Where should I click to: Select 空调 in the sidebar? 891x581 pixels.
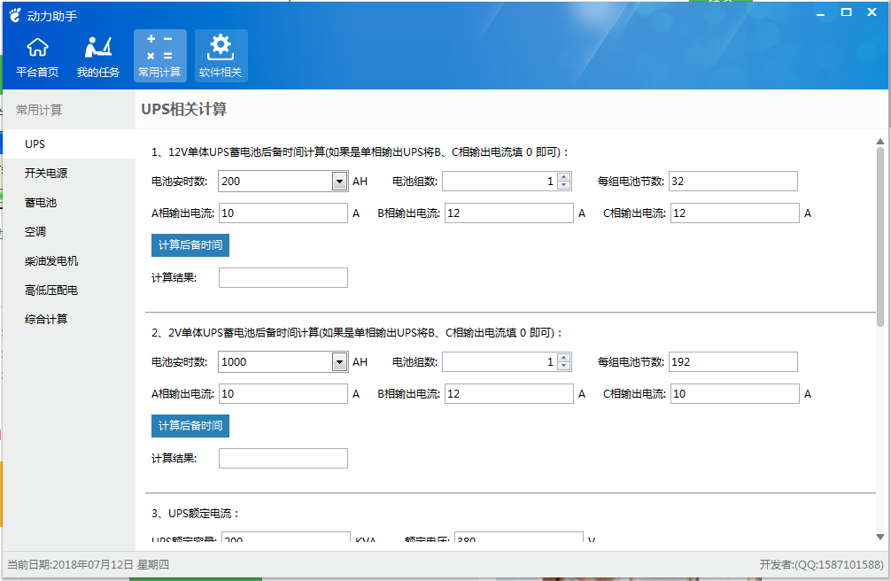[35, 232]
